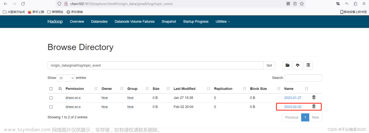Sort by Permission column arrows
The height and width of the screenshot is (133, 369).
(96, 89)
